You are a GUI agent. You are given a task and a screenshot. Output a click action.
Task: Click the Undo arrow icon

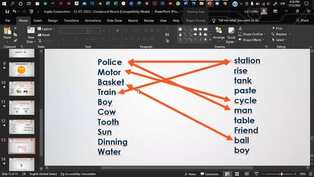point(14,12)
